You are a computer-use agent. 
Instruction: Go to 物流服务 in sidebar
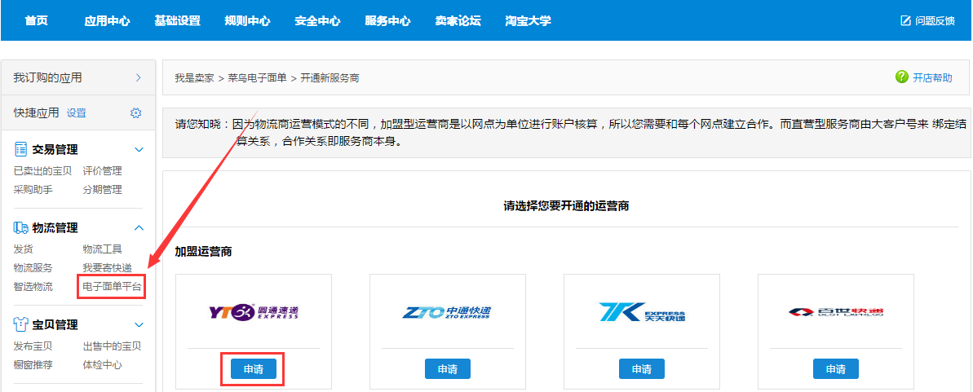tap(33, 267)
